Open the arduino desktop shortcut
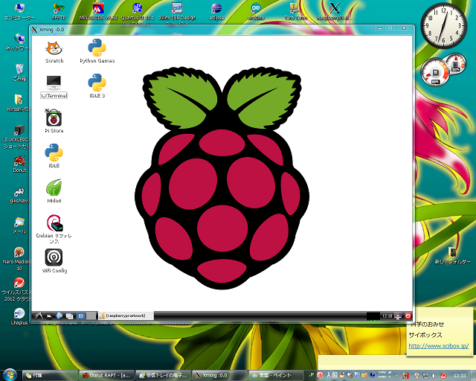This screenshot has height=381, width=476. [256, 12]
